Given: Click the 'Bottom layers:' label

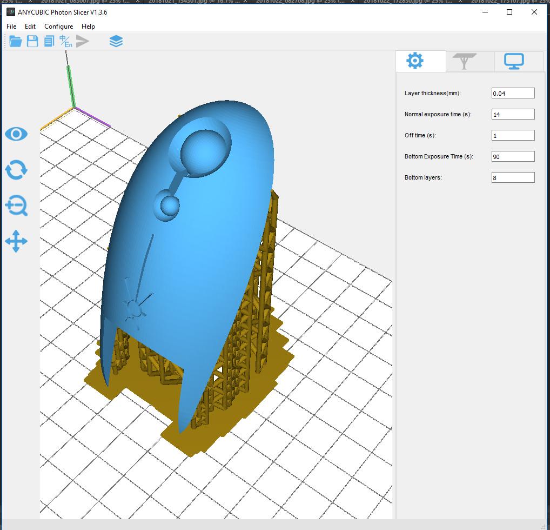Looking at the screenshot, I should (423, 177).
